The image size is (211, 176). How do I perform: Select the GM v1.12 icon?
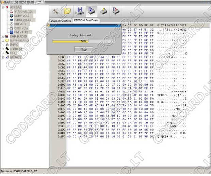[x=12, y=32]
